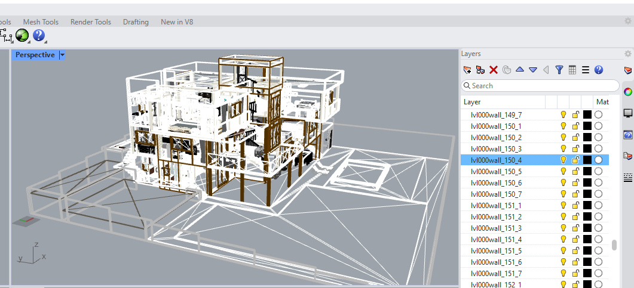Change color swatch of lvl000wall_150_5

(587, 172)
